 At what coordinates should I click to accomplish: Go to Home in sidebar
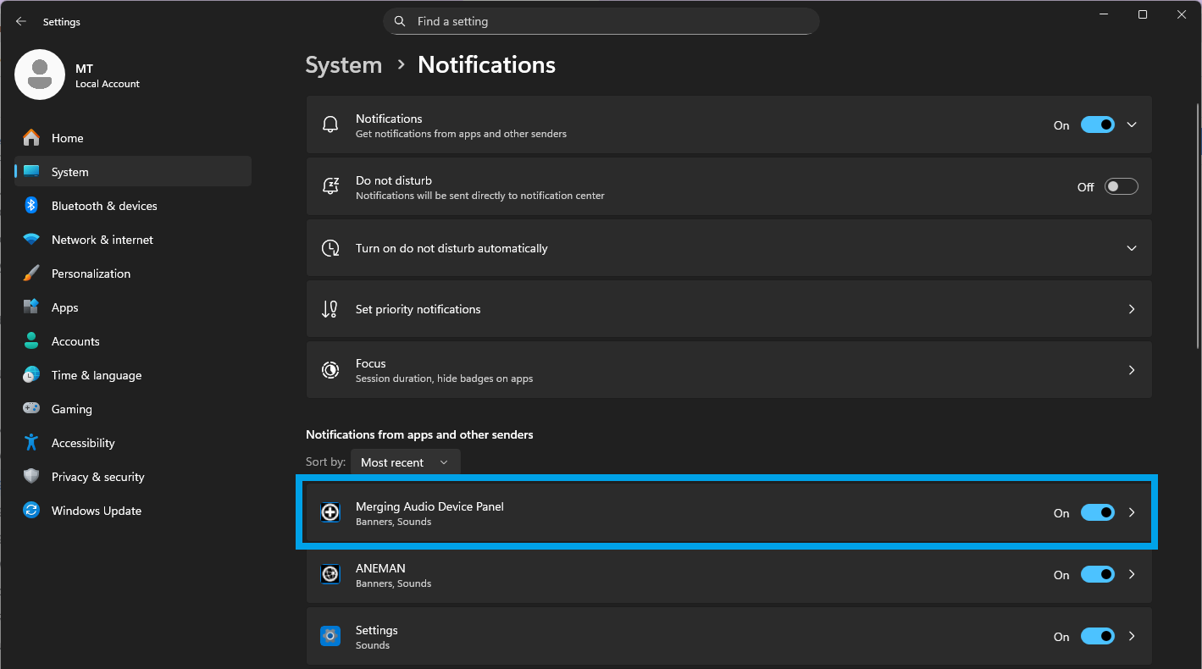click(133, 138)
